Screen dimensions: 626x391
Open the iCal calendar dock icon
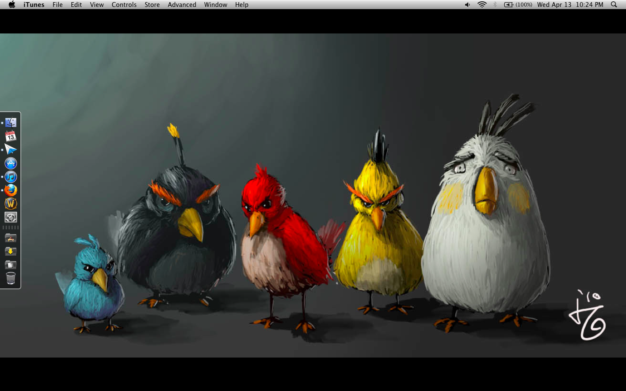click(x=11, y=136)
